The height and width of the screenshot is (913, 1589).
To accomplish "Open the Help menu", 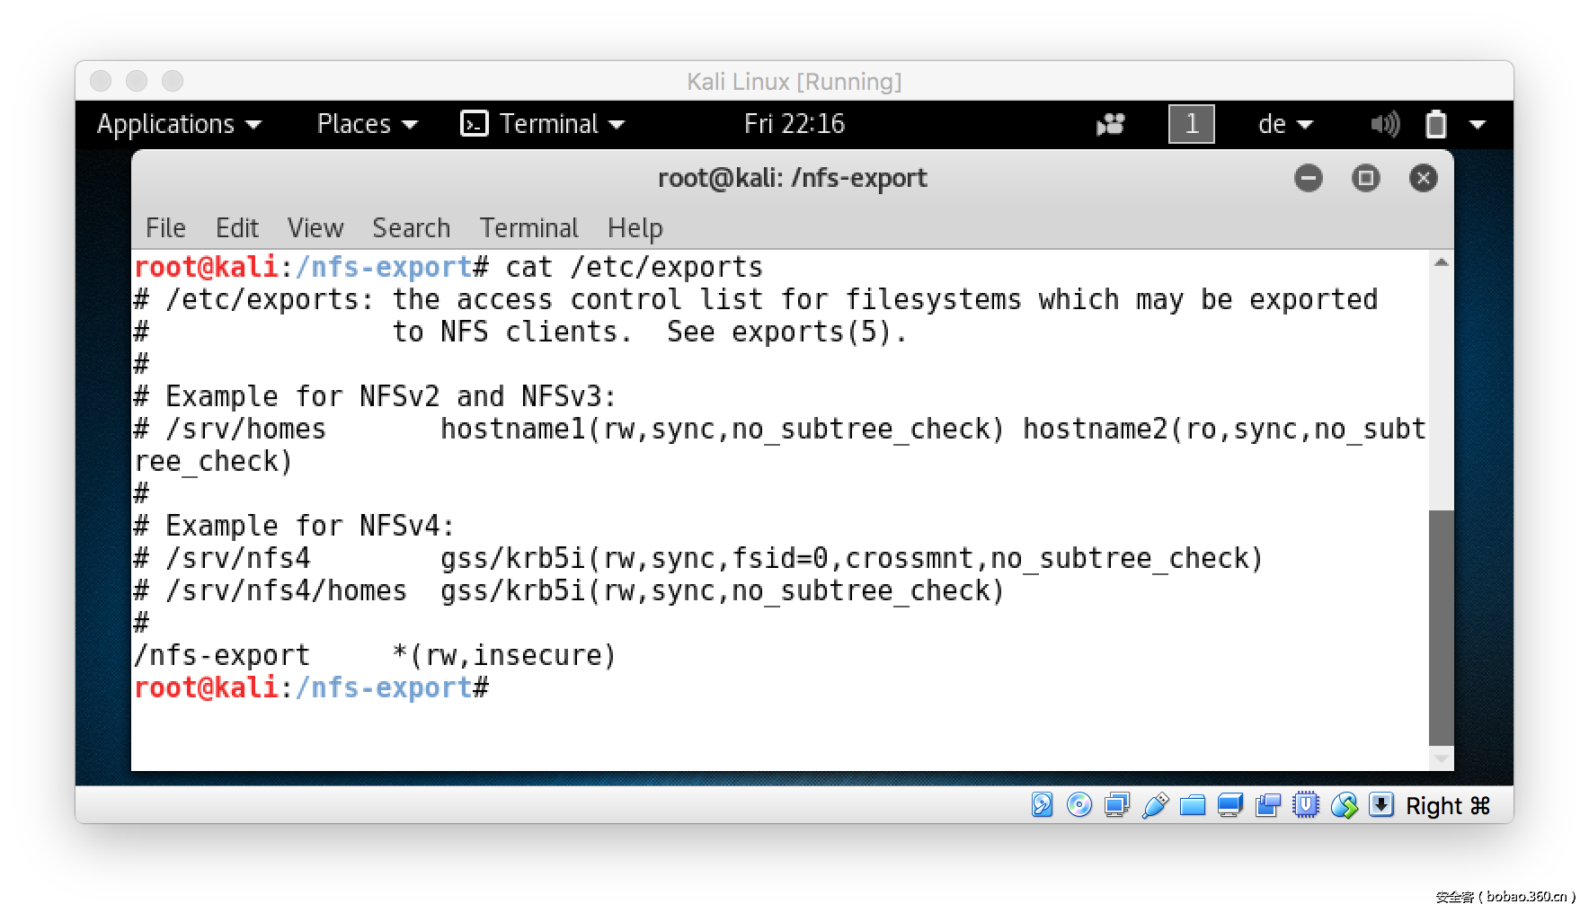I will [635, 228].
